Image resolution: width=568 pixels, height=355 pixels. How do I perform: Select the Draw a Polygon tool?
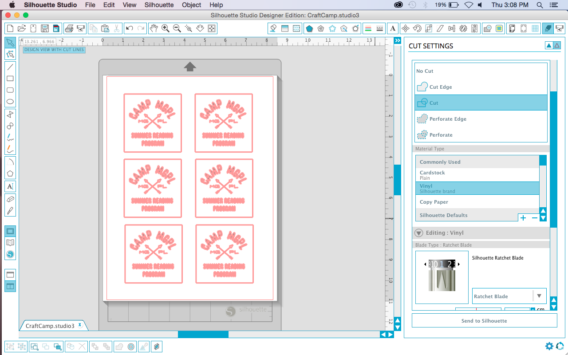(10, 174)
